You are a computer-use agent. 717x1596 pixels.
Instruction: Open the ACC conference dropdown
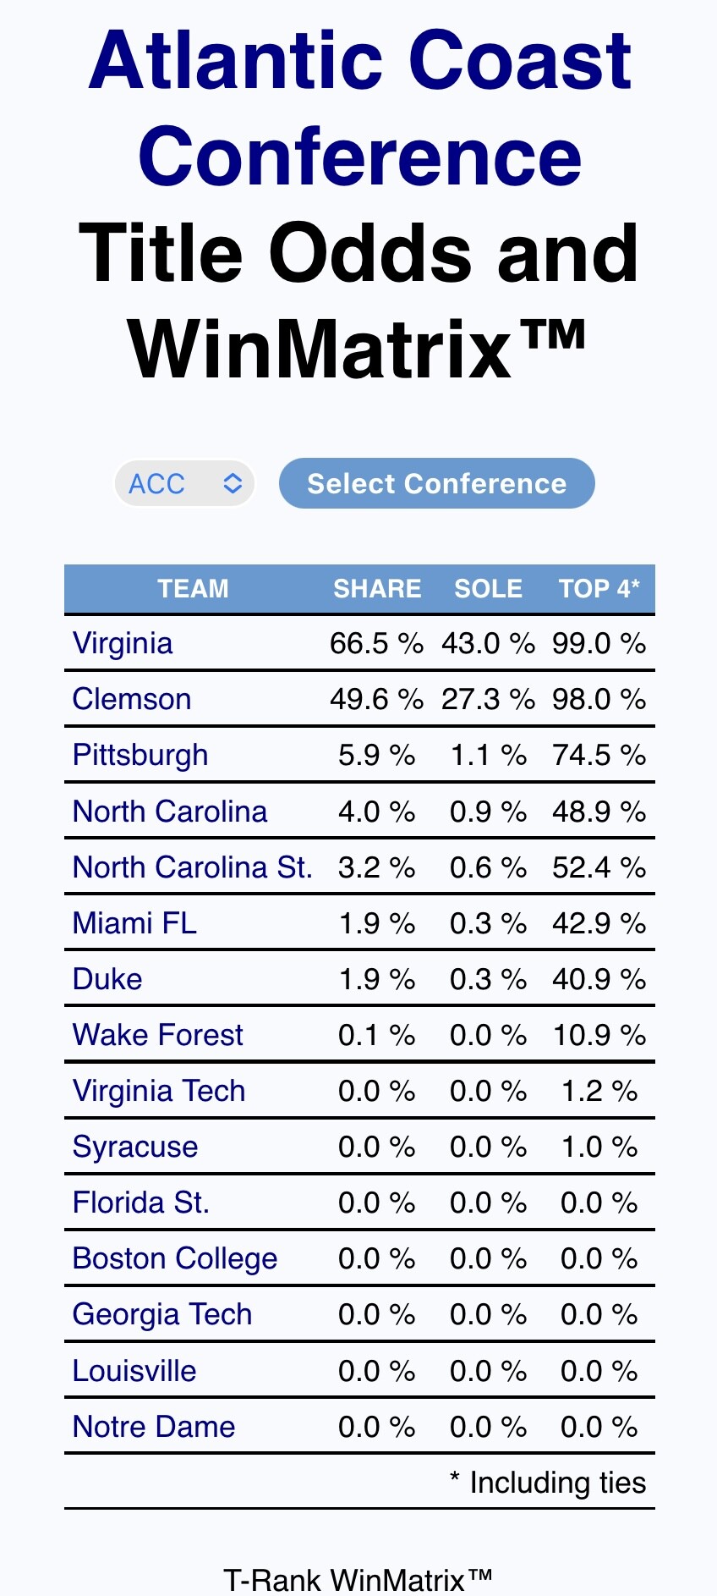pyautogui.click(x=184, y=484)
